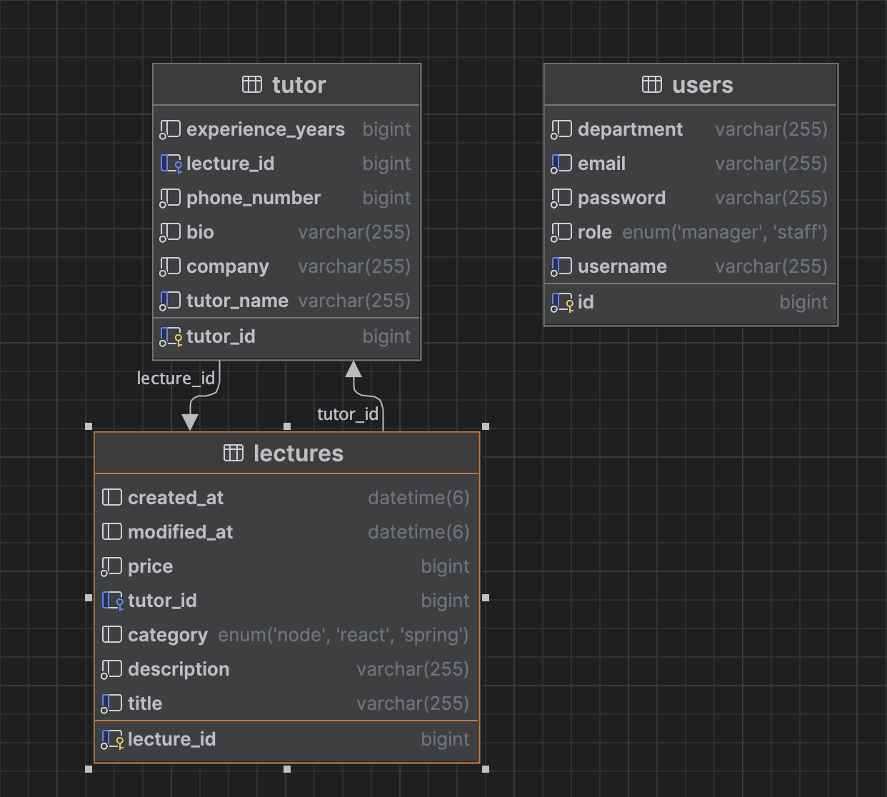
Task: Select the category enum column in lectures
Action: coord(287,635)
